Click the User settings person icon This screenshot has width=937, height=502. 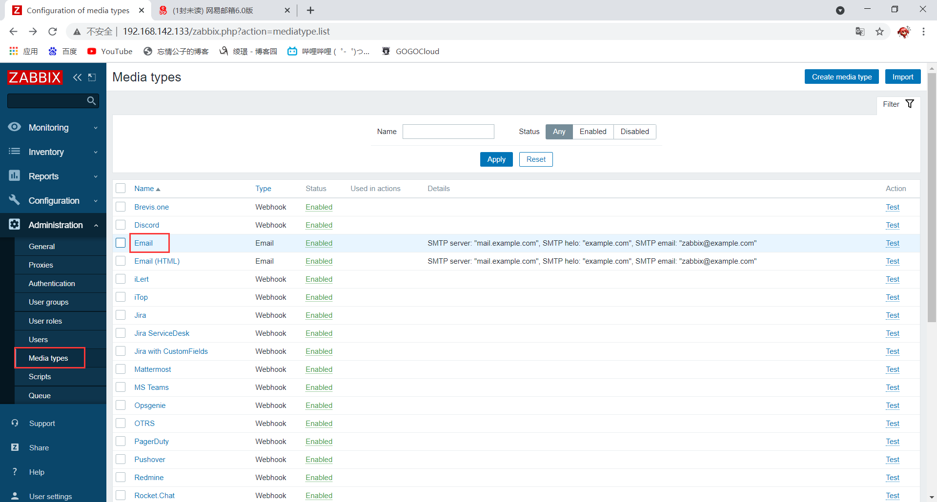click(x=15, y=496)
